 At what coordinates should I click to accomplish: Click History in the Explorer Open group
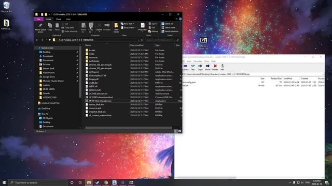click(x=153, y=32)
